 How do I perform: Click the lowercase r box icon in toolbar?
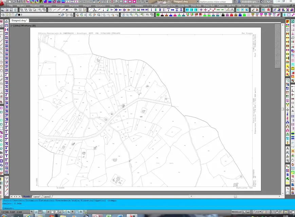click(242, 10)
